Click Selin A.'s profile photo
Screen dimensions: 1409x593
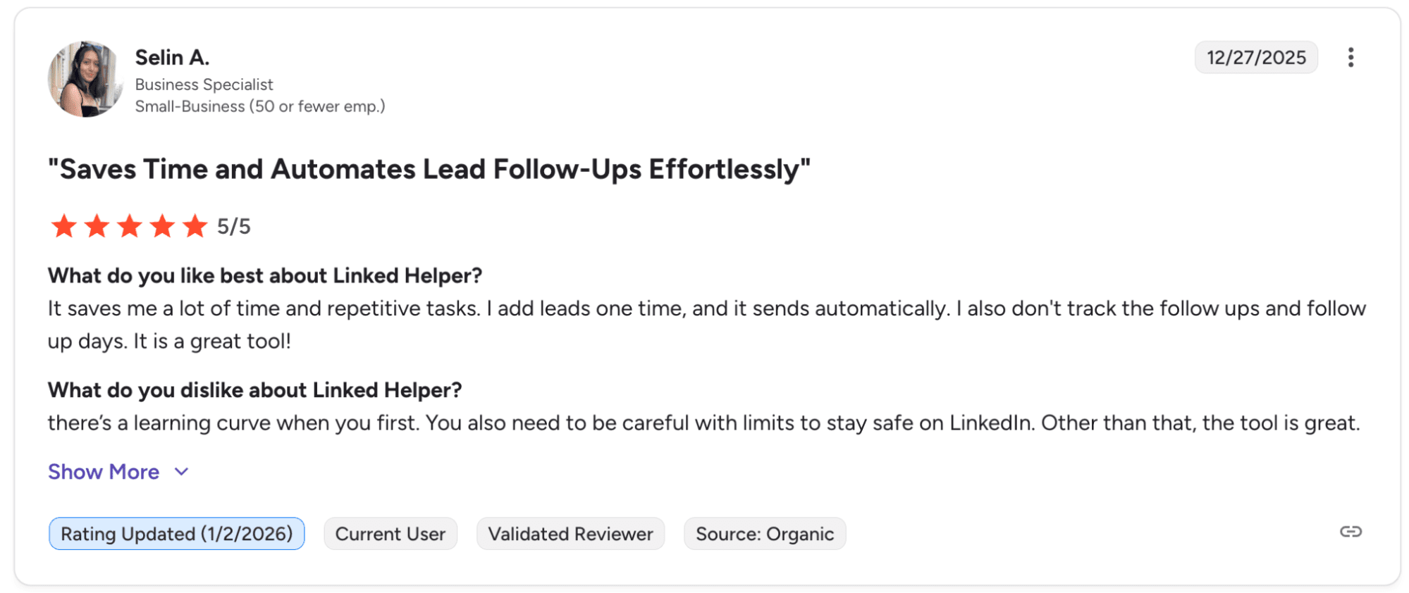pos(85,79)
